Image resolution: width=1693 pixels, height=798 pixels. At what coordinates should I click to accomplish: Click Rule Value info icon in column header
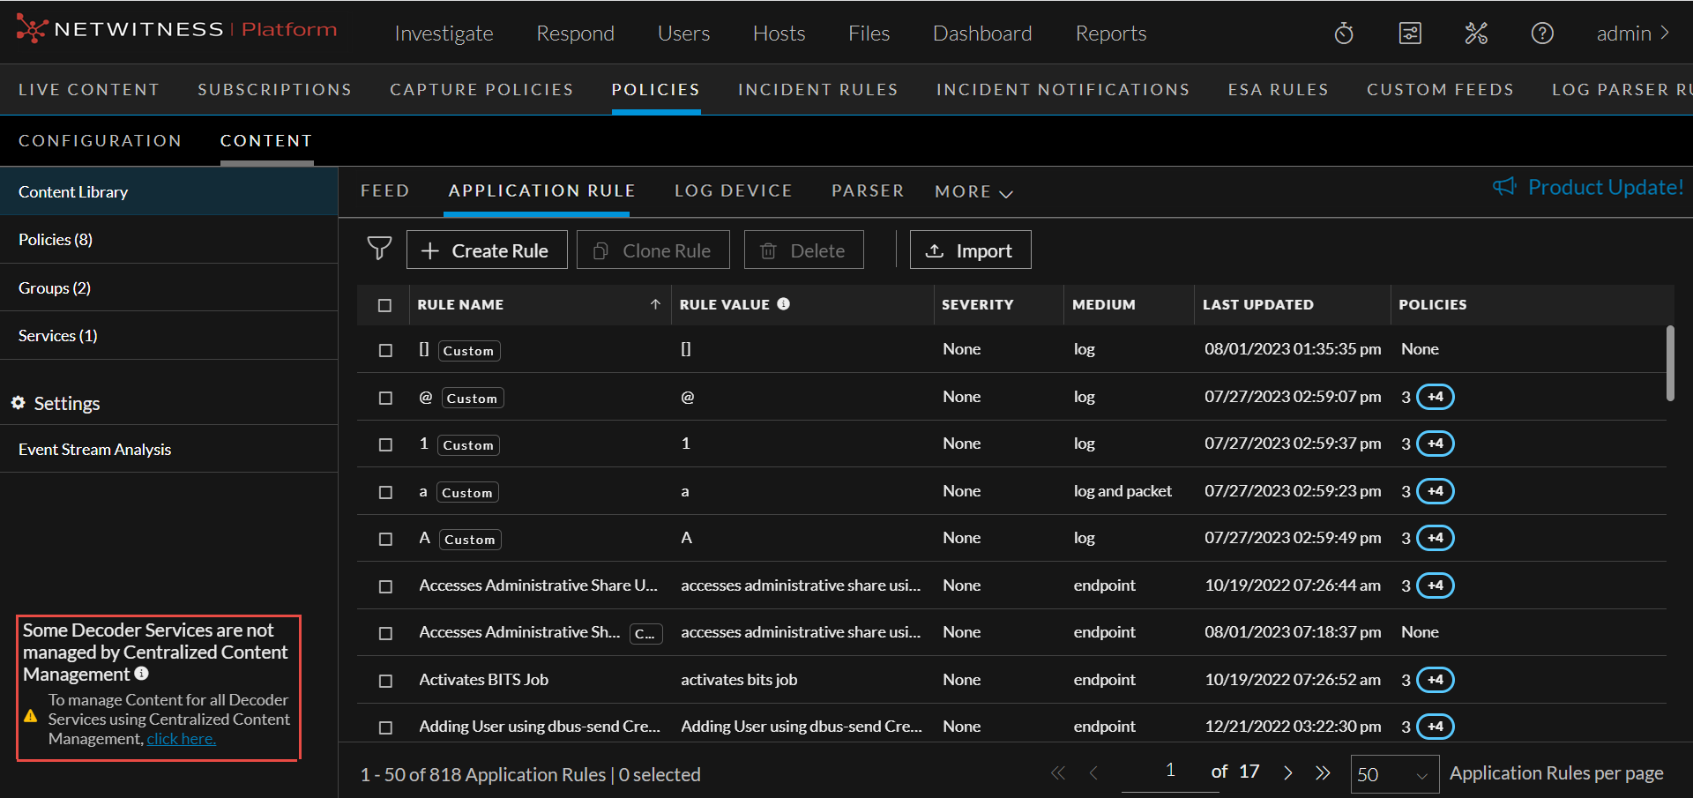[784, 304]
